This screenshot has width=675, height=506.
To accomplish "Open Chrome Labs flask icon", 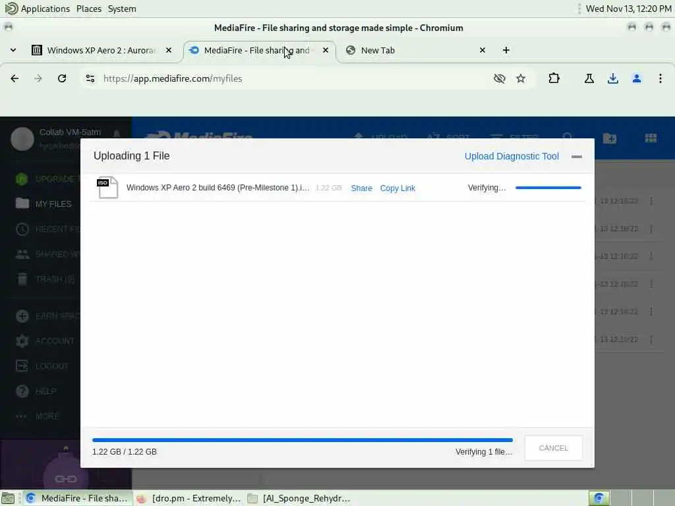I will point(589,78).
